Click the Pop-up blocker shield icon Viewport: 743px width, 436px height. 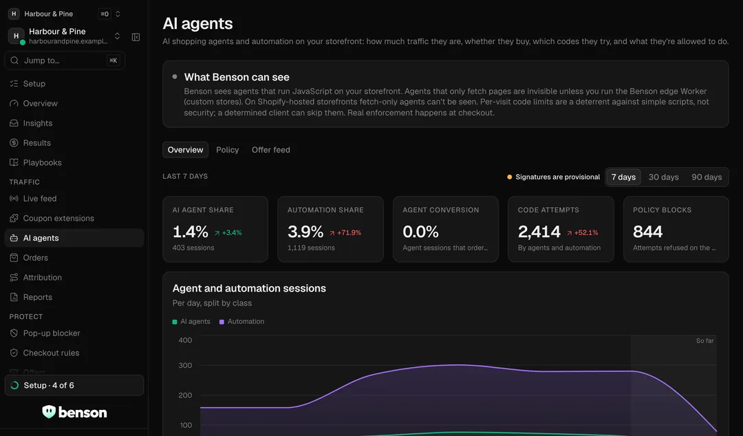tap(14, 333)
